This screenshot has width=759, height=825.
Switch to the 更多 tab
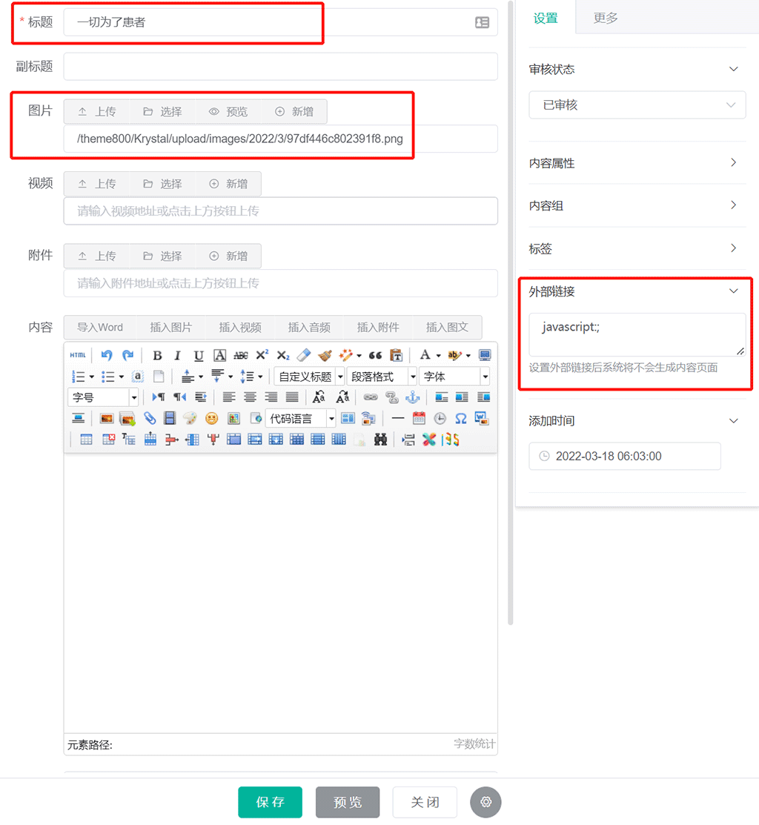(606, 19)
